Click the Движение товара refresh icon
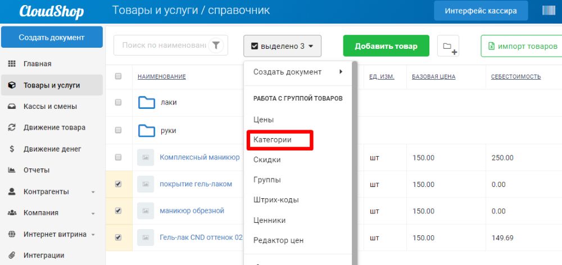This screenshot has width=562, height=265. coord(12,127)
